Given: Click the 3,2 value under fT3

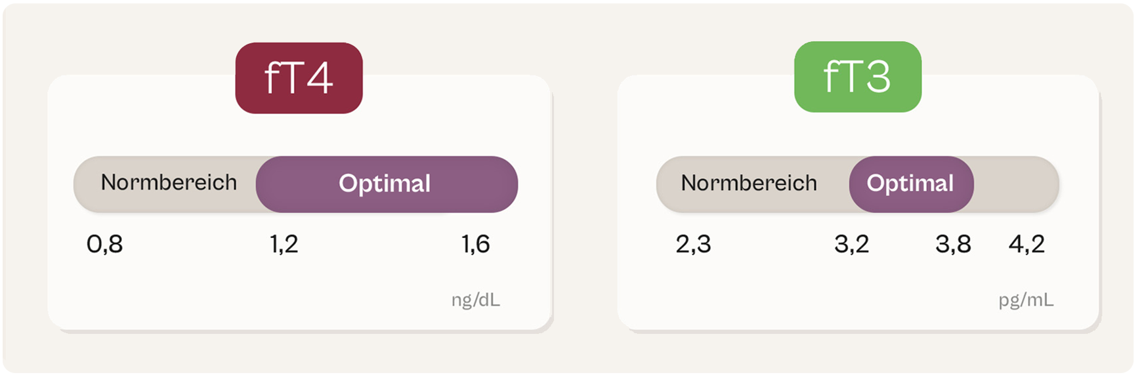Looking at the screenshot, I should point(851,245).
